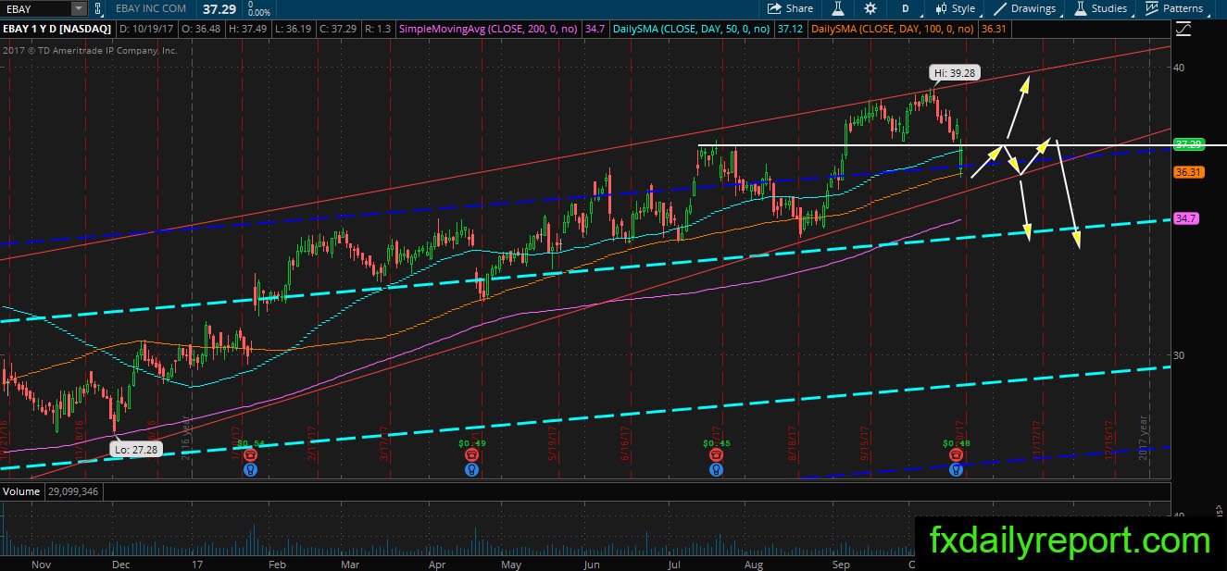Open the flask (thinkLog/analysis) icon

point(838,8)
